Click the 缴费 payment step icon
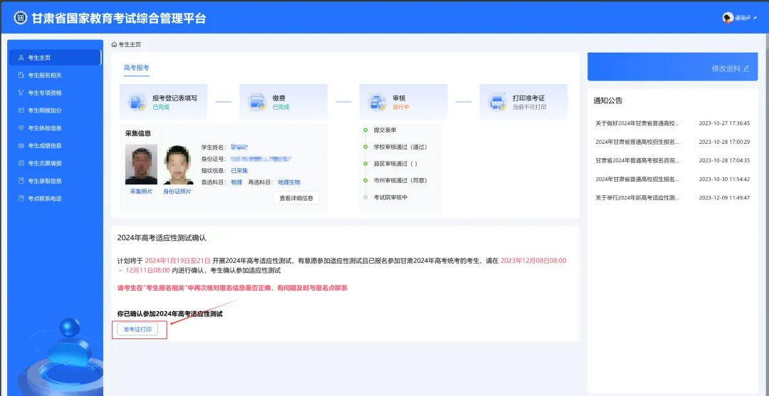The width and height of the screenshot is (769, 396). [257, 103]
